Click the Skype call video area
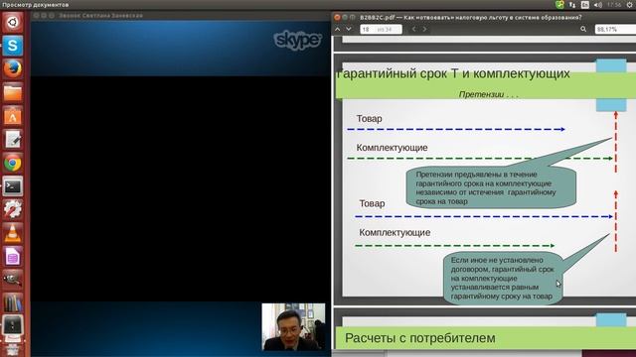The image size is (636, 357). (x=181, y=188)
